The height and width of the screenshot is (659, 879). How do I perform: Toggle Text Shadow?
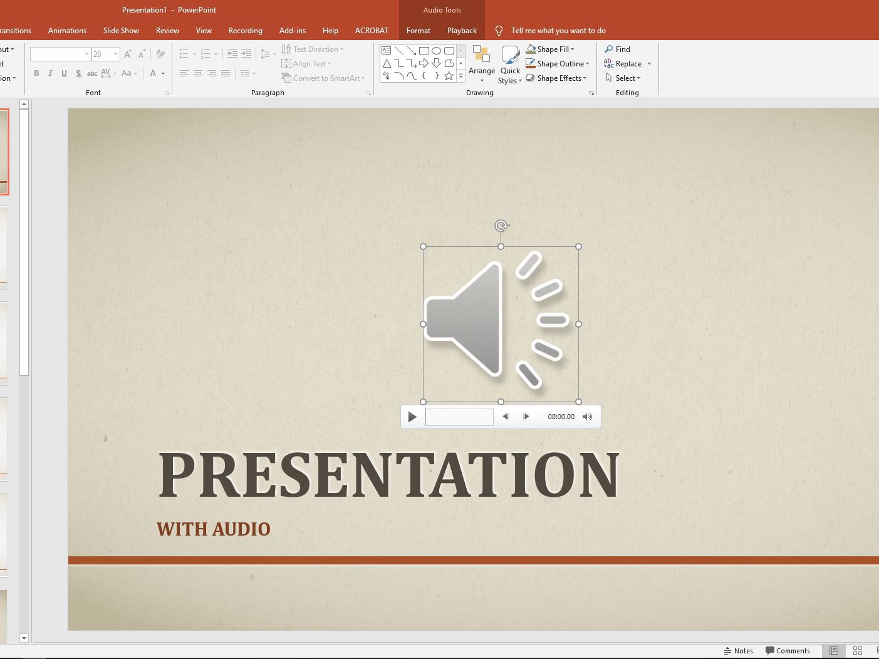[78, 73]
